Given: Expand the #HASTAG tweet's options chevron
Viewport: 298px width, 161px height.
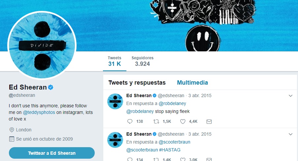Looking at the screenshot, I should tap(290, 134).
